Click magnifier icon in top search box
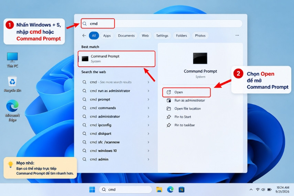 point(85,24)
